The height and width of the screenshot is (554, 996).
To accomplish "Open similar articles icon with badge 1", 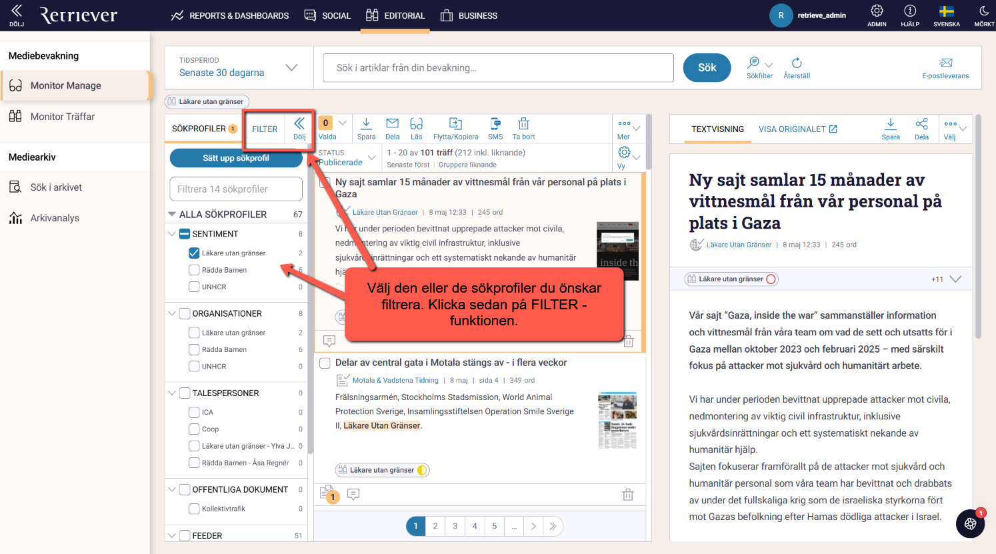I will click(x=329, y=494).
